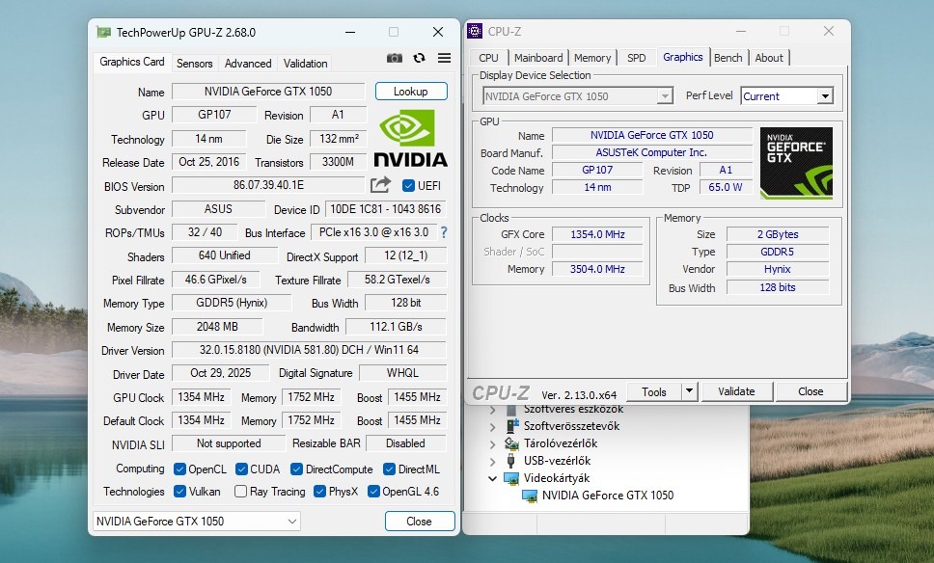
Task: Open the SPD tab in CPU-Z
Action: point(636,58)
